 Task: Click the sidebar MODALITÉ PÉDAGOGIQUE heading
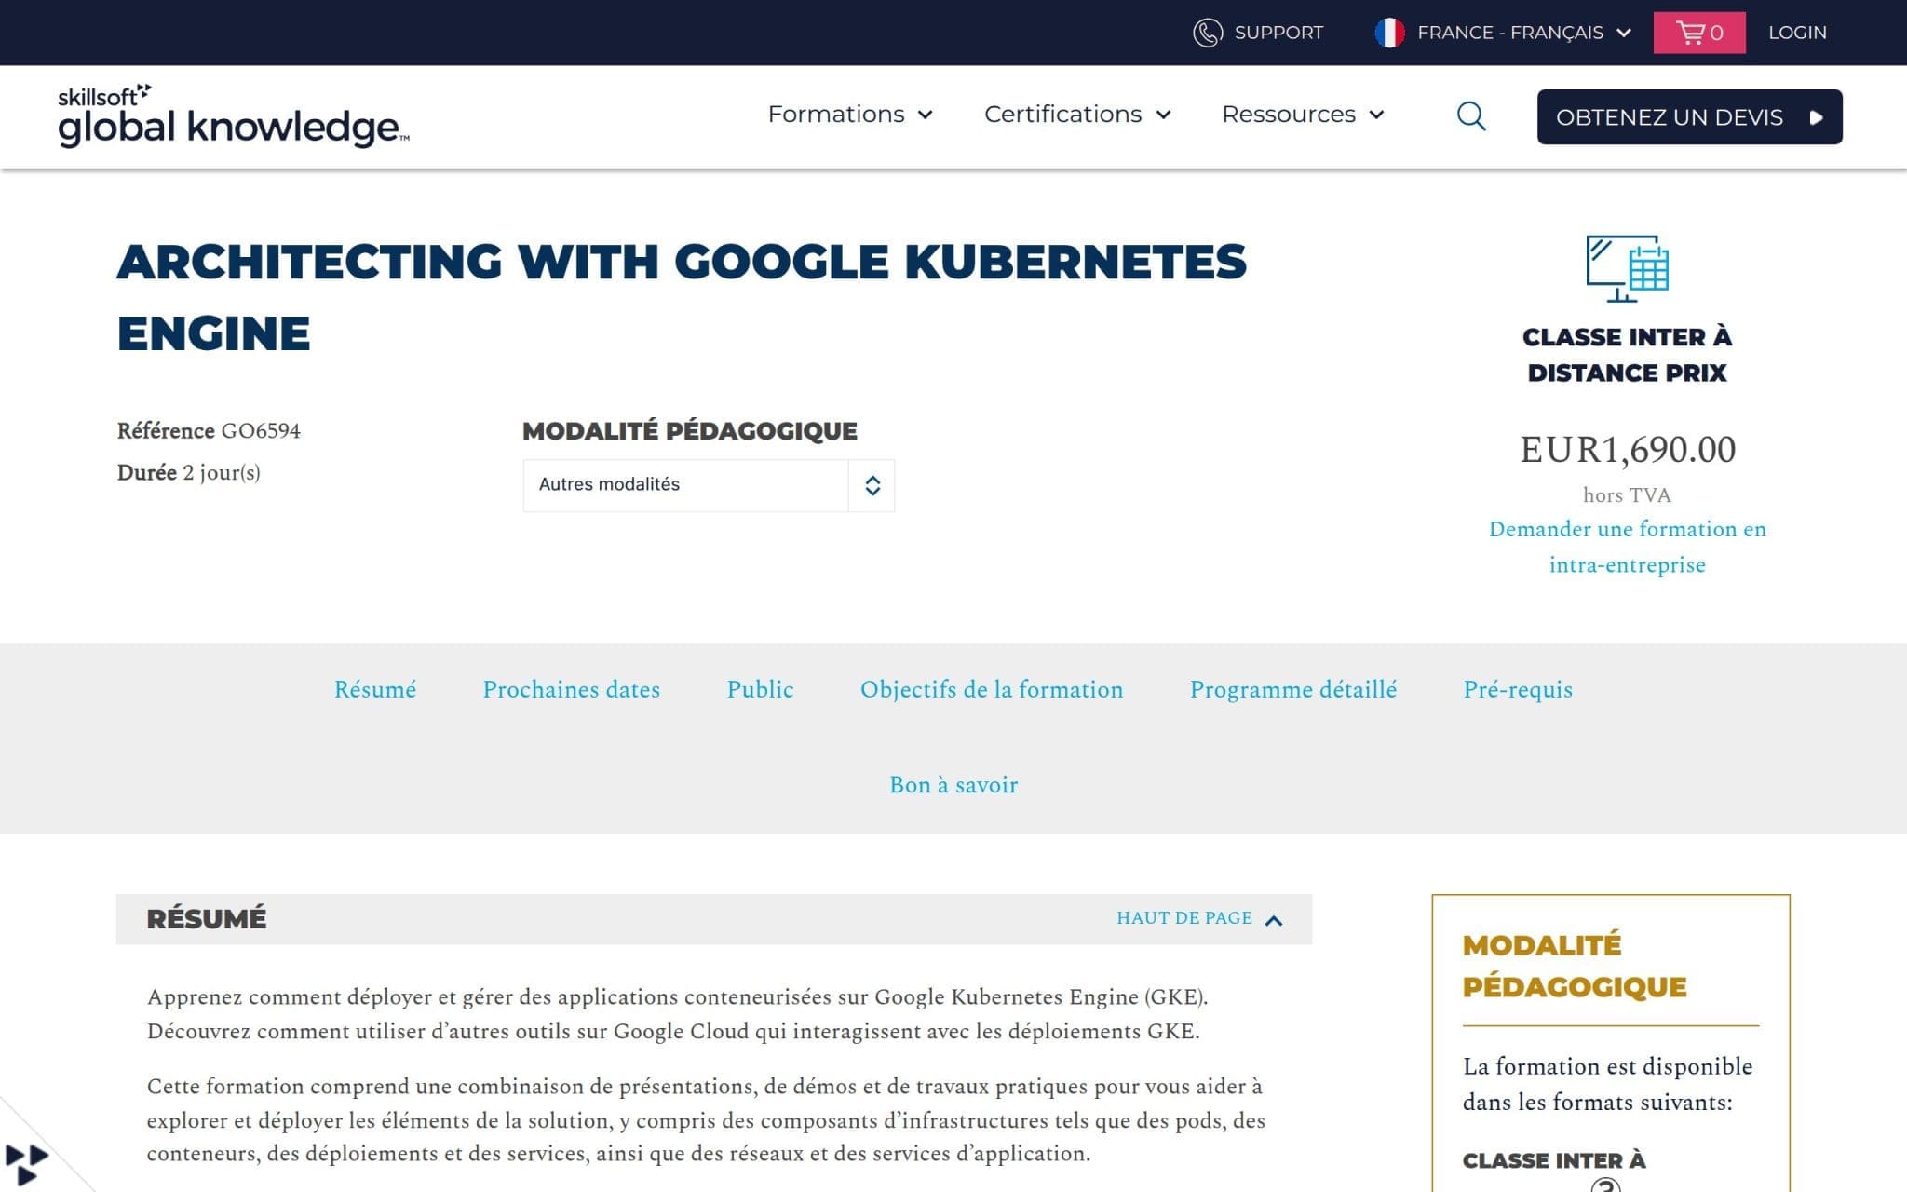1574,966
